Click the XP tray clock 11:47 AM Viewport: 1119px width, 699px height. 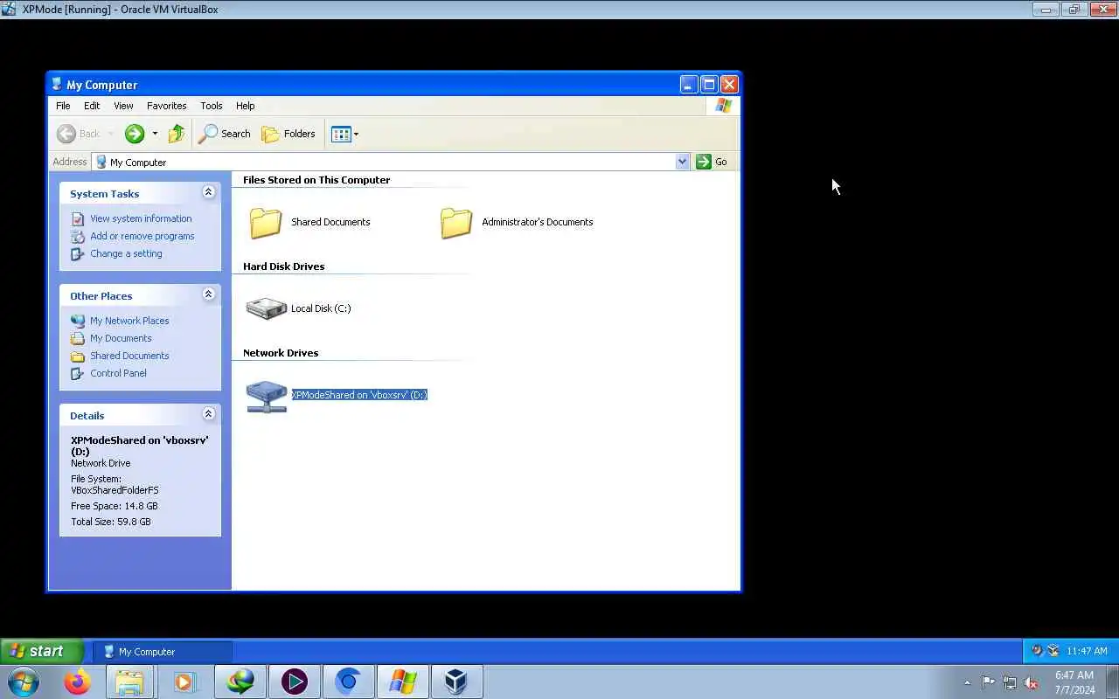(1087, 651)
